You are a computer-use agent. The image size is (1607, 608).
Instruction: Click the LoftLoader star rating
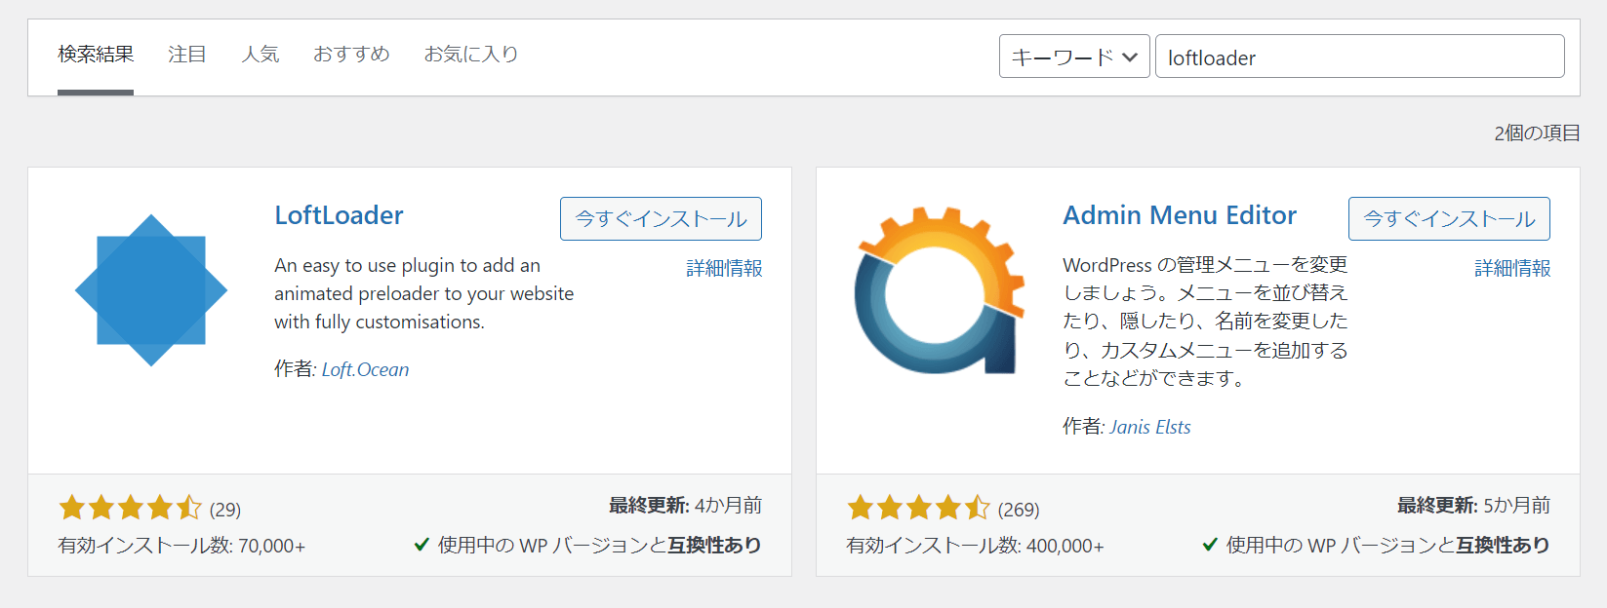point(130,508)
